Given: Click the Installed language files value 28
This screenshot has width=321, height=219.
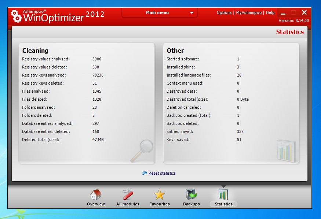Looking at the screenshot, I should (x=239, y=75).
